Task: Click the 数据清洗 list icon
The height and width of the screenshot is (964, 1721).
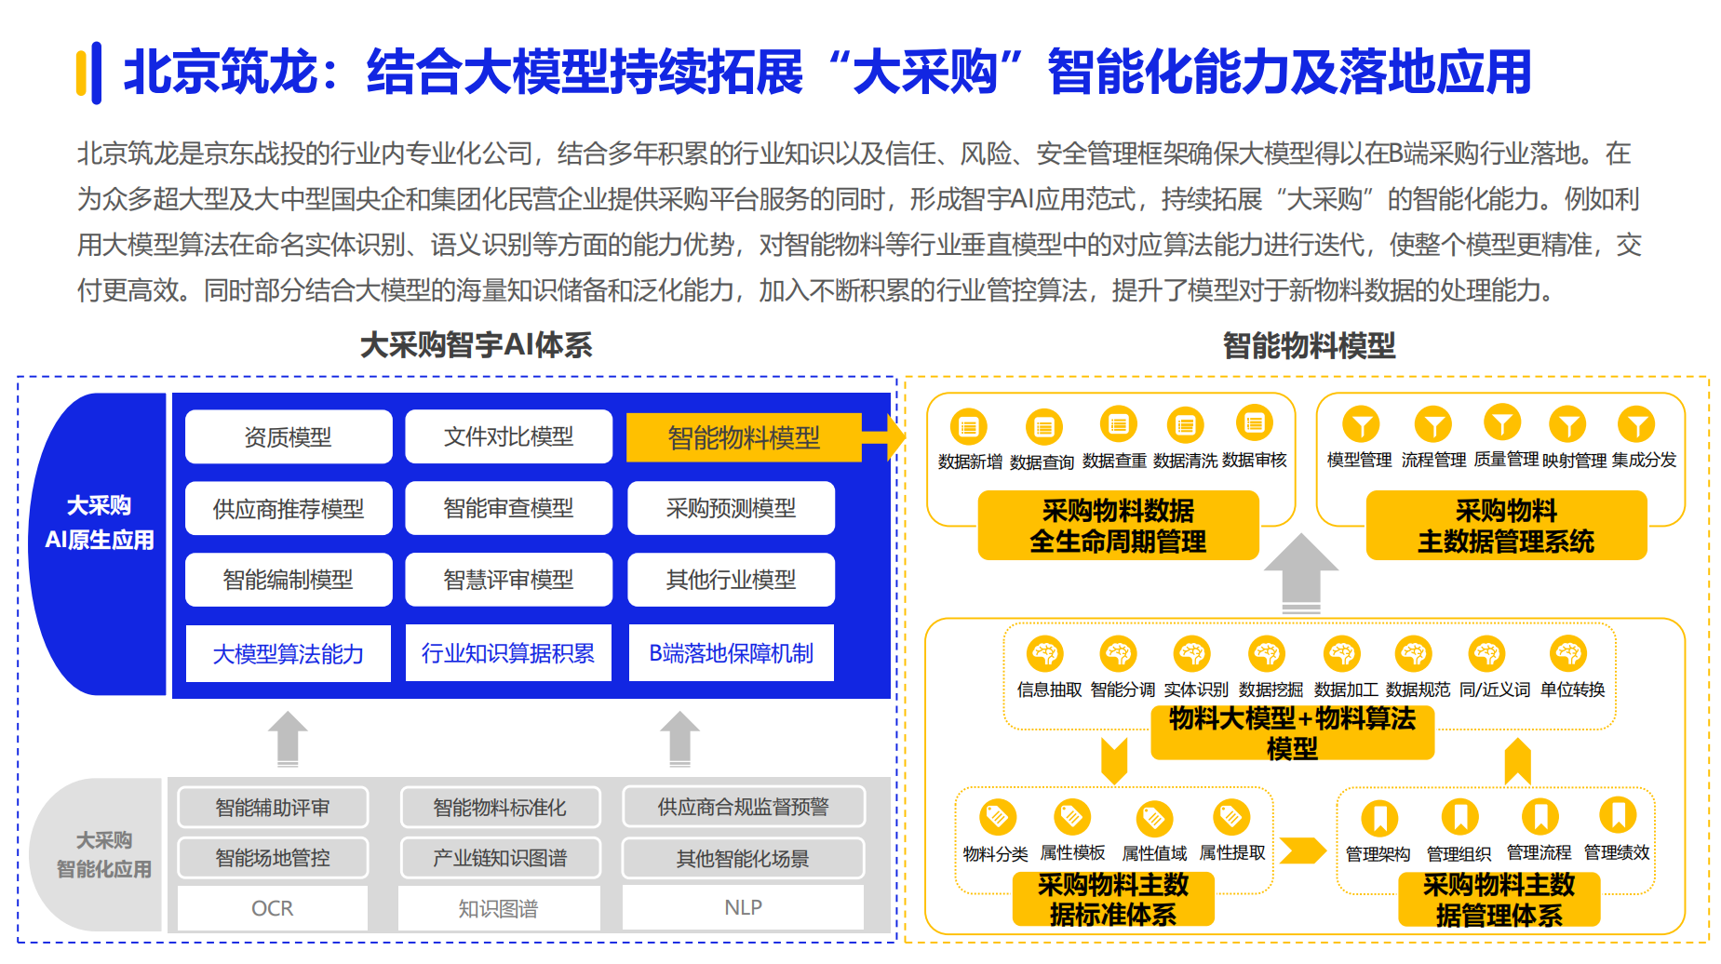Action: click(x=1185, y=425)
